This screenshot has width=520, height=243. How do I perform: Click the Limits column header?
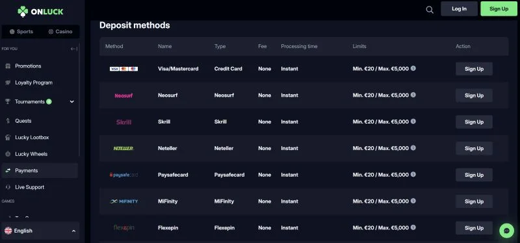point(359,46)
